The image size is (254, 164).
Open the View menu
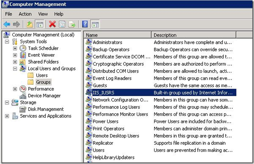tap(43, 14)
